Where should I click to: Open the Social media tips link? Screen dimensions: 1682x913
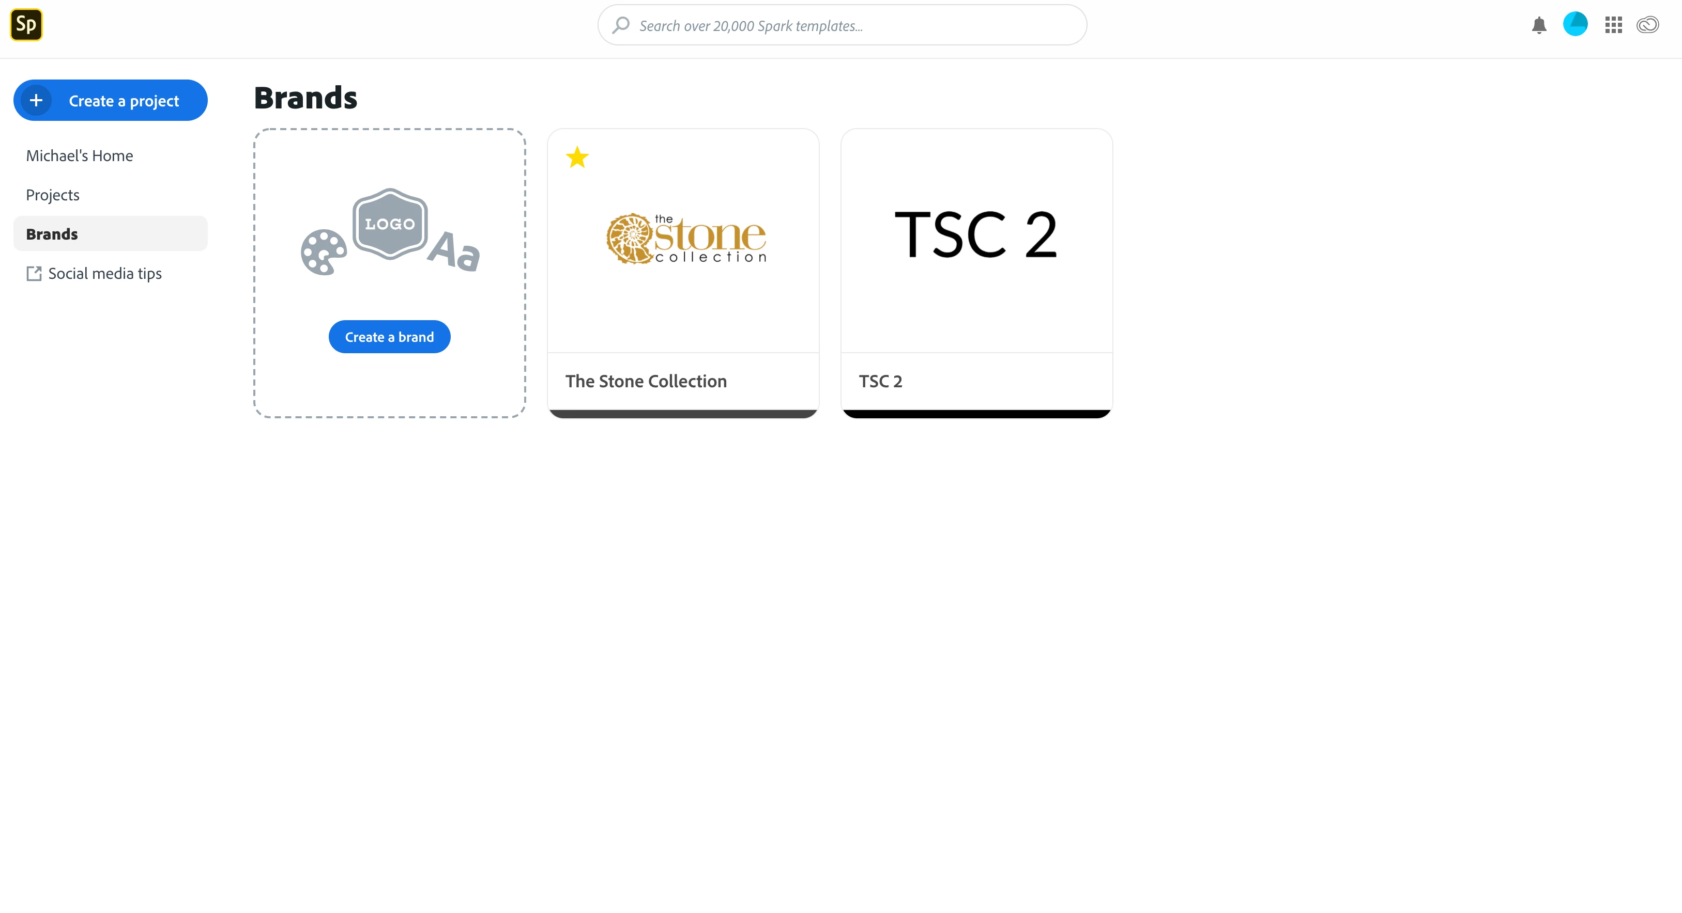104,273
